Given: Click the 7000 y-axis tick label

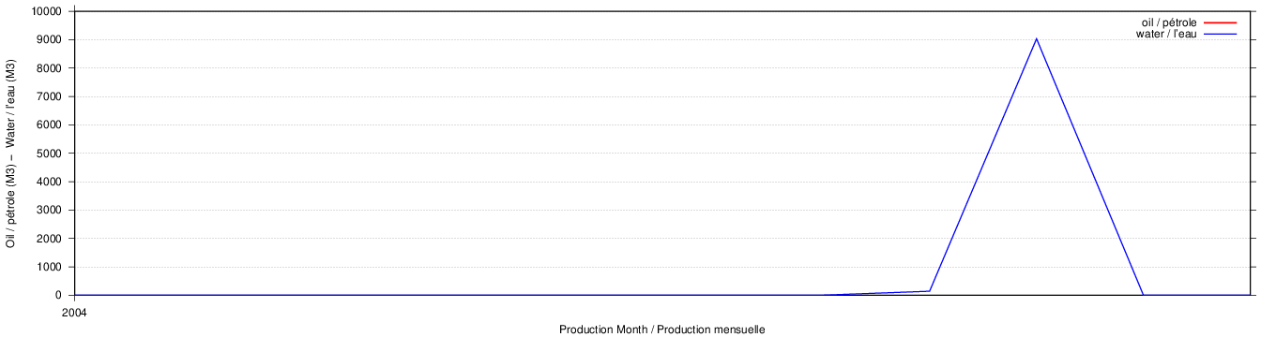Looking at the screenshot, I should tap(50, 96).
